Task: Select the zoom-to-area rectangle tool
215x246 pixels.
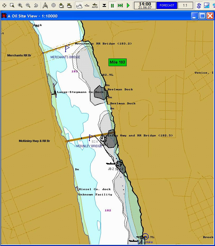Action: coord(12,5)
